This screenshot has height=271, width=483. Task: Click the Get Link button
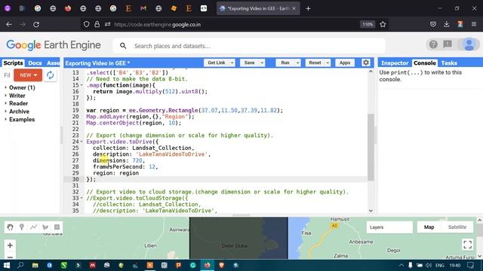(217, 63)
